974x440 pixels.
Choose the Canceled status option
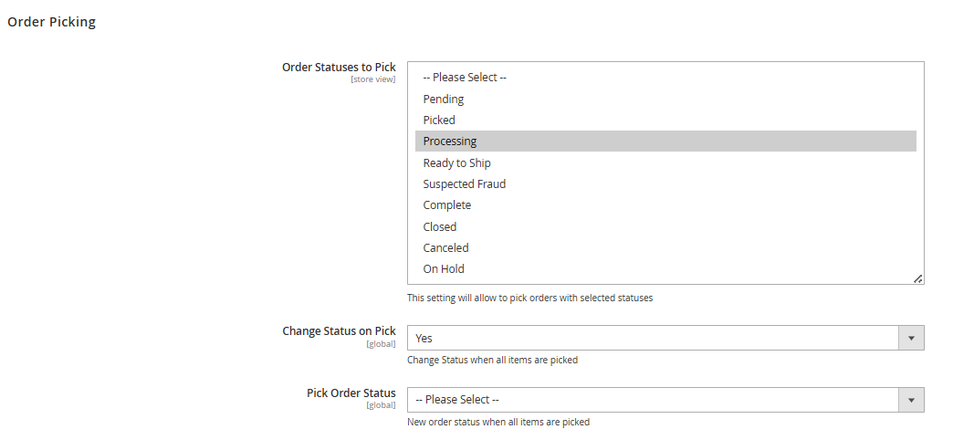[445, 247]
